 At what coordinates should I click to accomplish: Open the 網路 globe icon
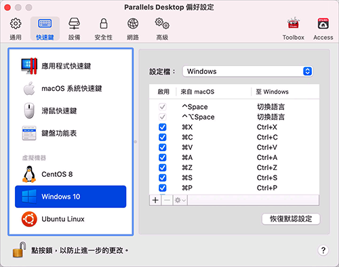[133, 24]
